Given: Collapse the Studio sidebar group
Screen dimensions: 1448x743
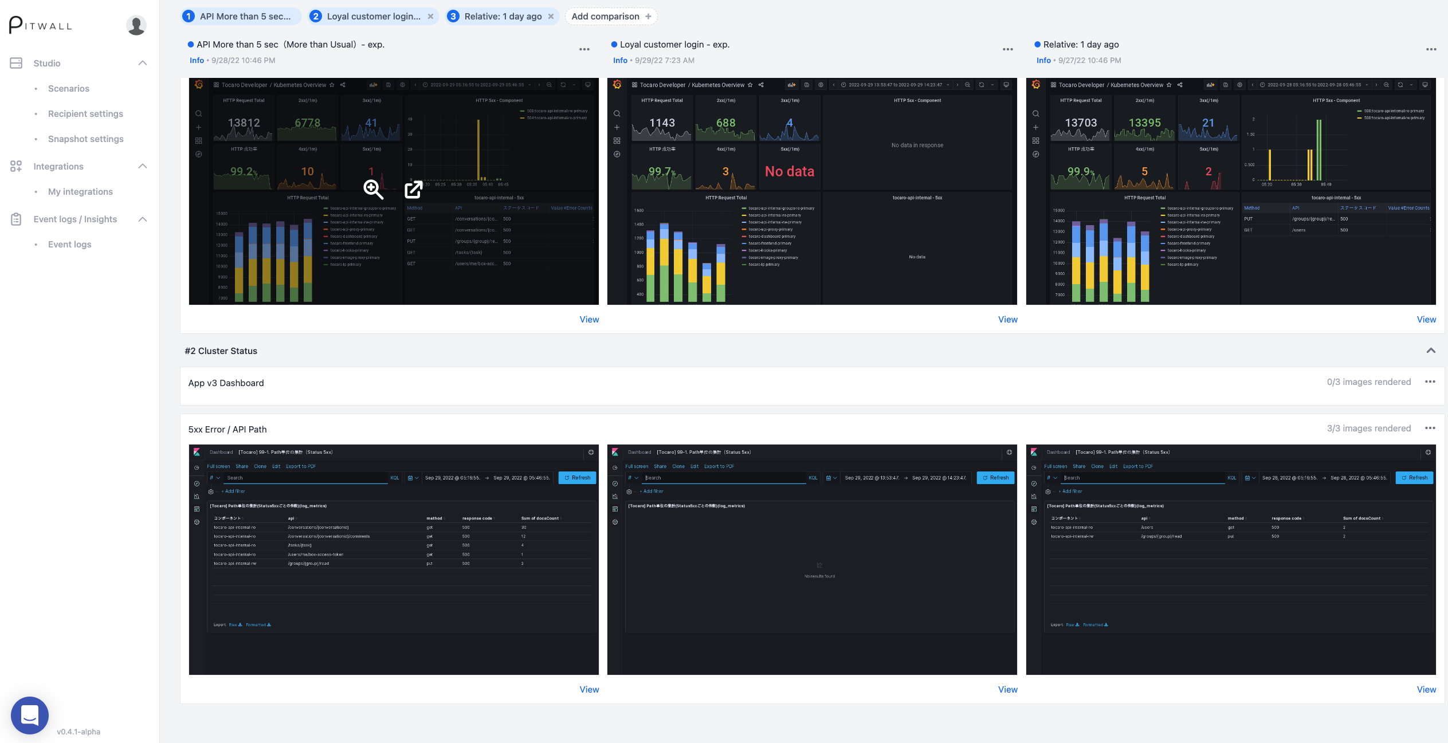Looking at the screenshot, I should [143, 63].
